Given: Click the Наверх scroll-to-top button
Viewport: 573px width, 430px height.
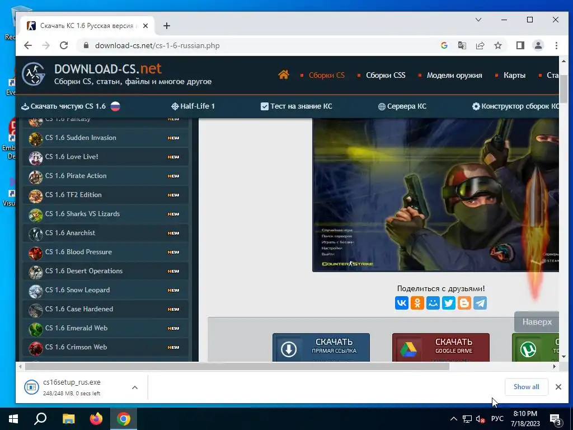Looking at the screenshot, I should point(537,322).
